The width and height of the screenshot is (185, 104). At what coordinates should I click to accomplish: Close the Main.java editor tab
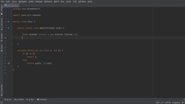[x=18, y=5]
